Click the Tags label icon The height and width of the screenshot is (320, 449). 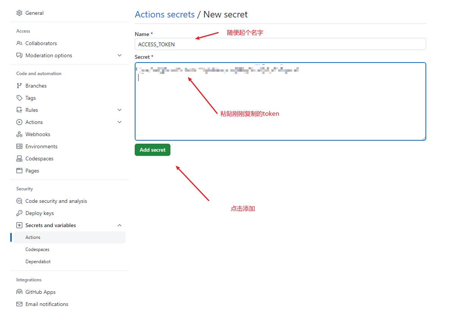(x=19, y=98)
